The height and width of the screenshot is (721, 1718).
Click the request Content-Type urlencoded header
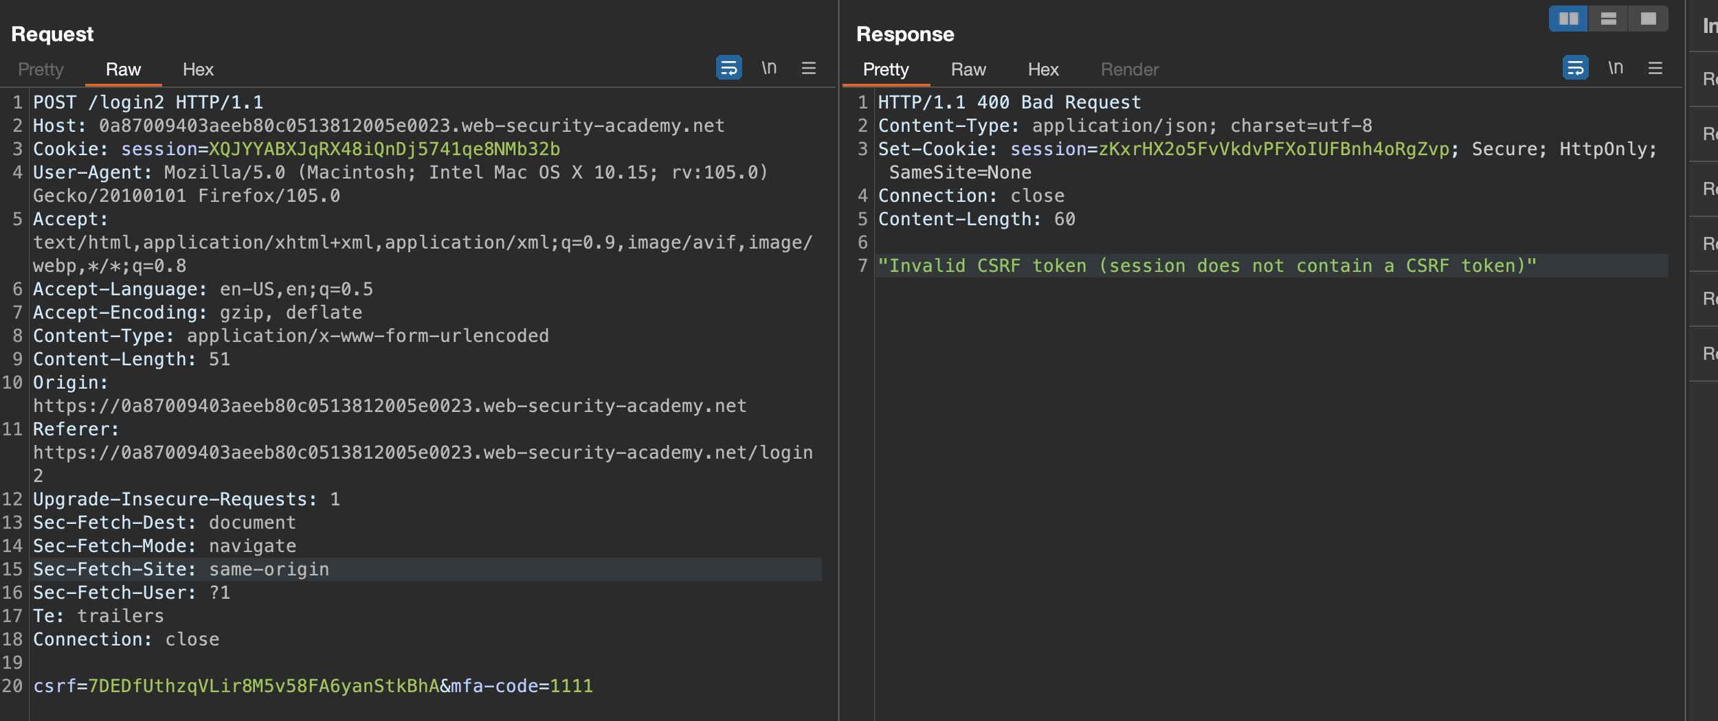tap(291, 336)
